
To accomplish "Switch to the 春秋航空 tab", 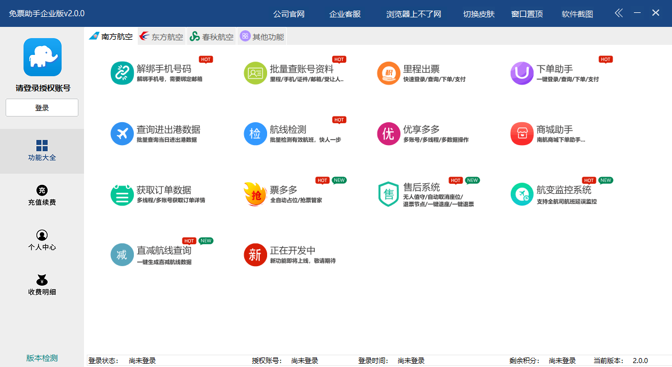I will (212, 37).
